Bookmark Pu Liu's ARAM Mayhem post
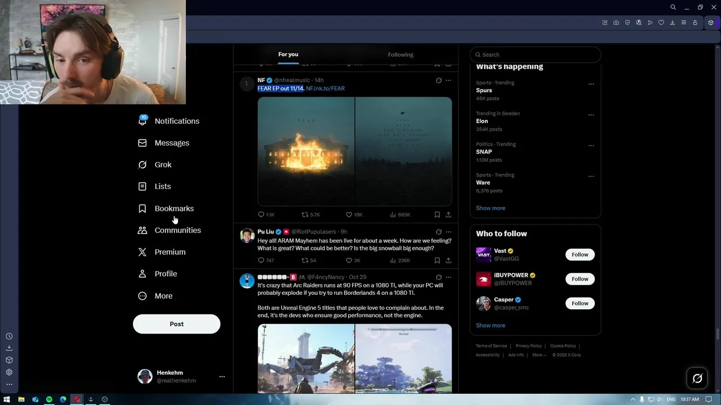This screenshot has width=721, height=405. [x=437, y=260]
